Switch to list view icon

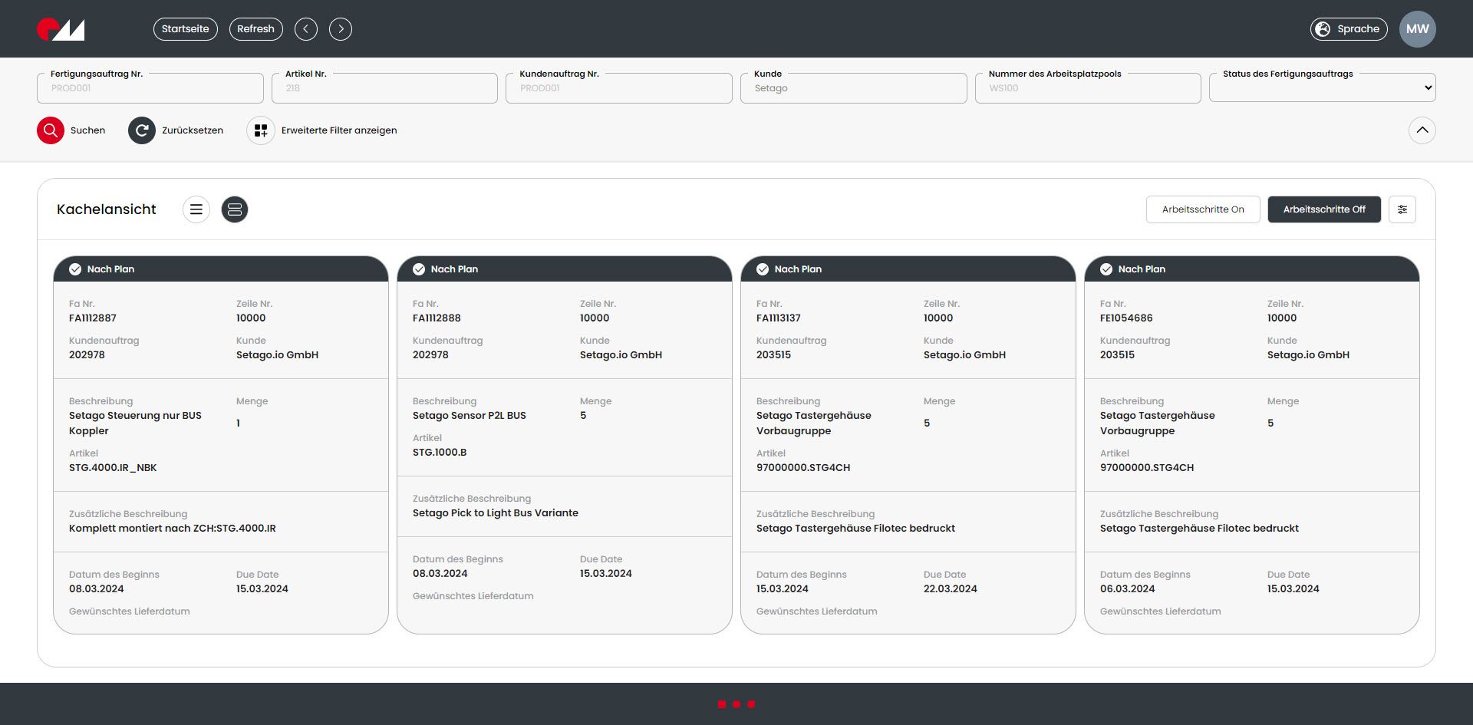[196, 209]
